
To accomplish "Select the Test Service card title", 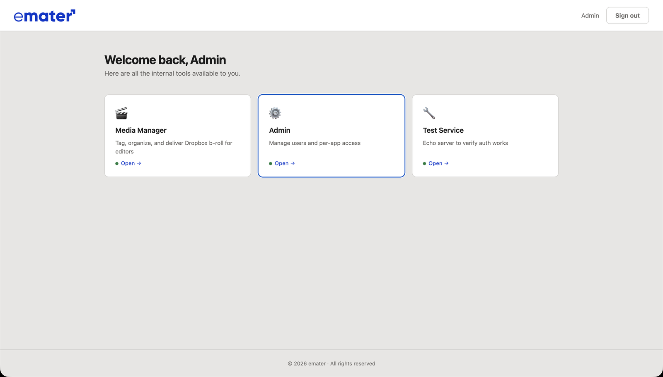I will point(443,130).
